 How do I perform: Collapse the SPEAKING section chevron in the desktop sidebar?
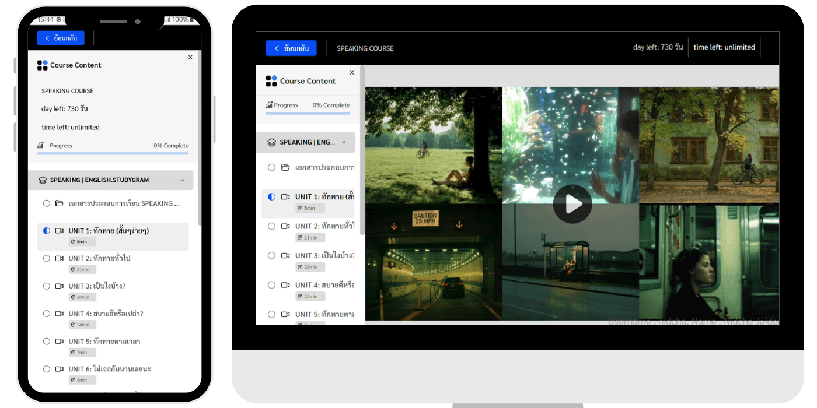[344, 142]
